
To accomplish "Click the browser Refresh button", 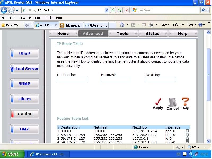I will tap(120, 10).
